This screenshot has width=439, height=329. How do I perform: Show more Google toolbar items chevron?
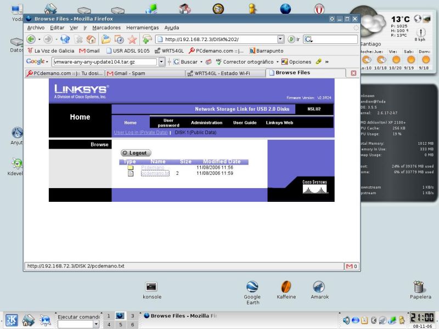click(327, 62)
